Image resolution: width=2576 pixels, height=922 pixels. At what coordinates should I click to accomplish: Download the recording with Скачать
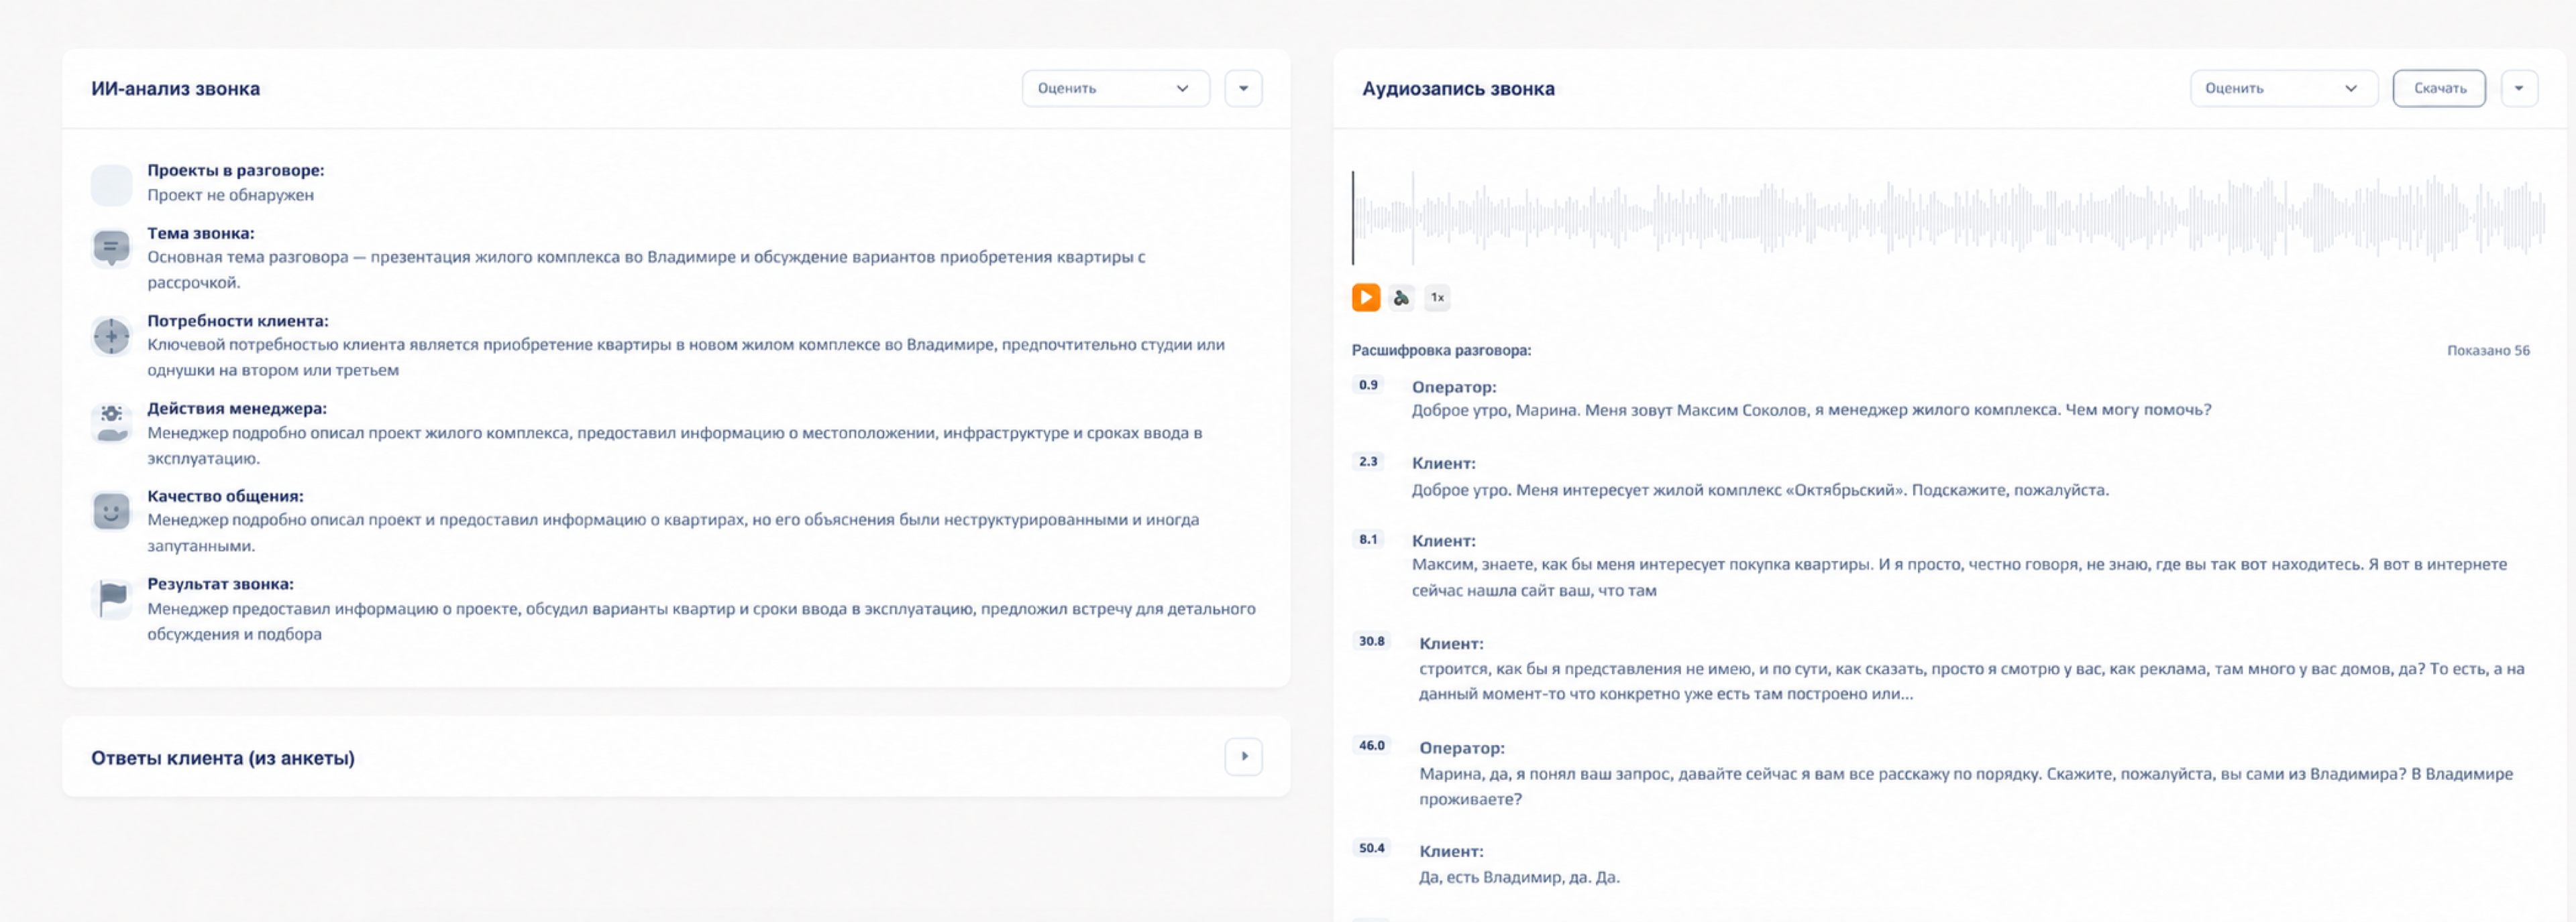[x=2439, y=89]
